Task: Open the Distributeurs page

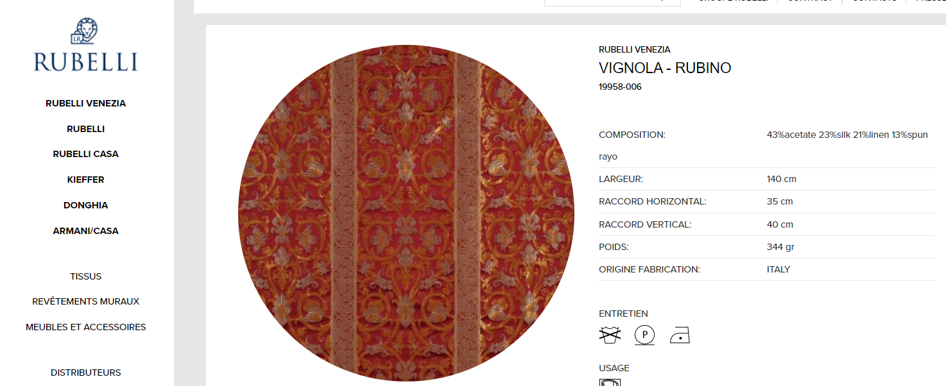Action: click(86, 373)
